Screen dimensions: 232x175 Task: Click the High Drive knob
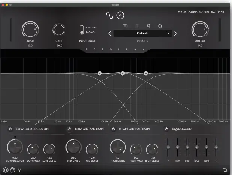[118, 147]
